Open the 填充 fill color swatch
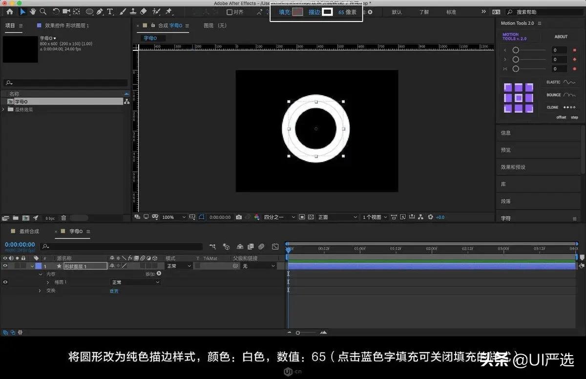This screenshot has height=379, width=586. (298, 11)
